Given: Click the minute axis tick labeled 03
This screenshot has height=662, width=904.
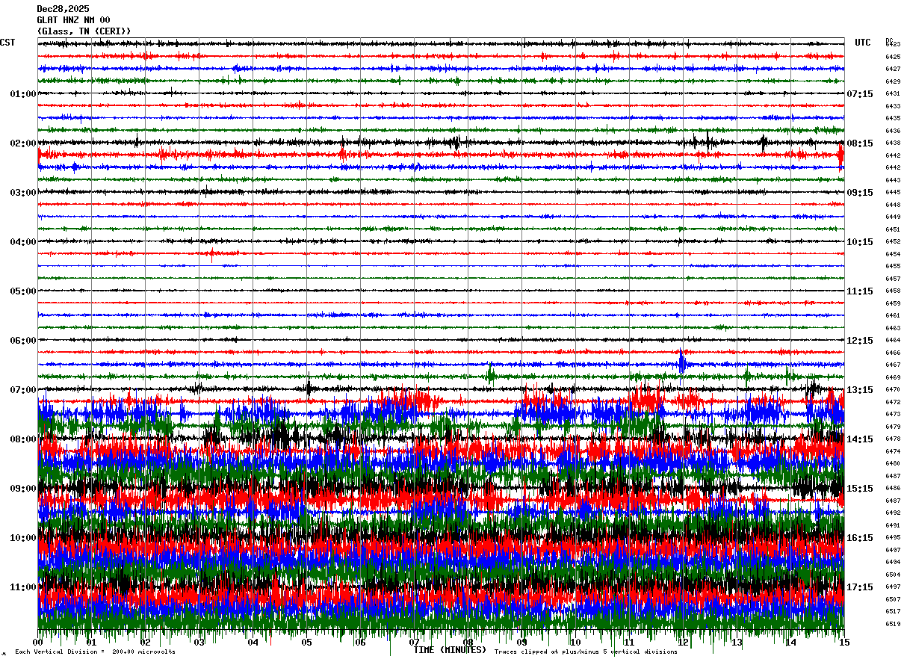Looking at the screenshot, I should click(x=199, y=643).
